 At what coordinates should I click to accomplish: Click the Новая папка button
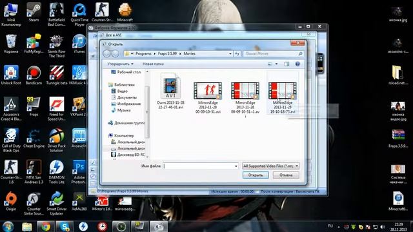click(x=153, y=64)
